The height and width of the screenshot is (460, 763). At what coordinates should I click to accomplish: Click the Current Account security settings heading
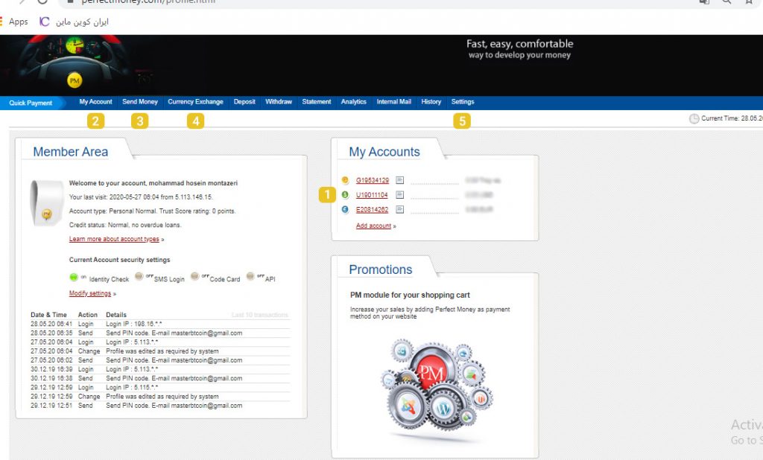(x=120, y=261)
